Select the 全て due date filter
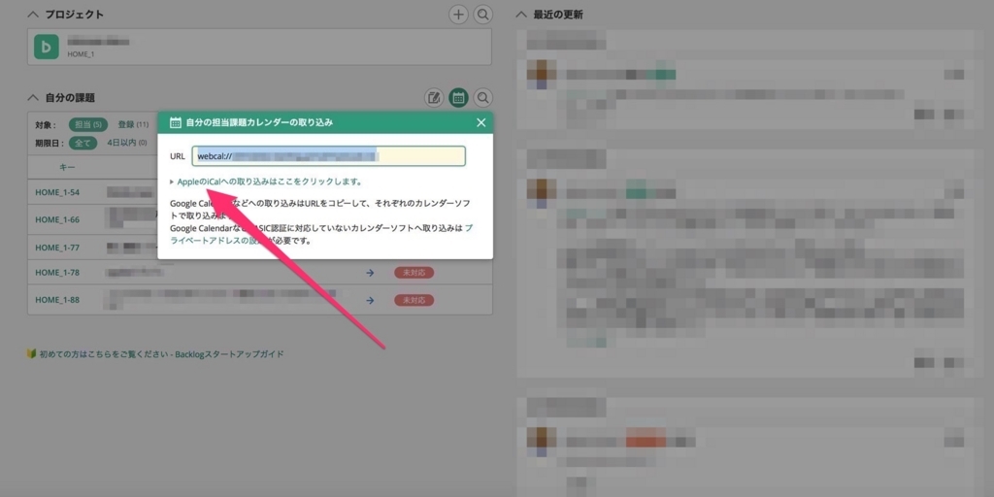Viewport: 994px width, 497px height. pos(83,143)
